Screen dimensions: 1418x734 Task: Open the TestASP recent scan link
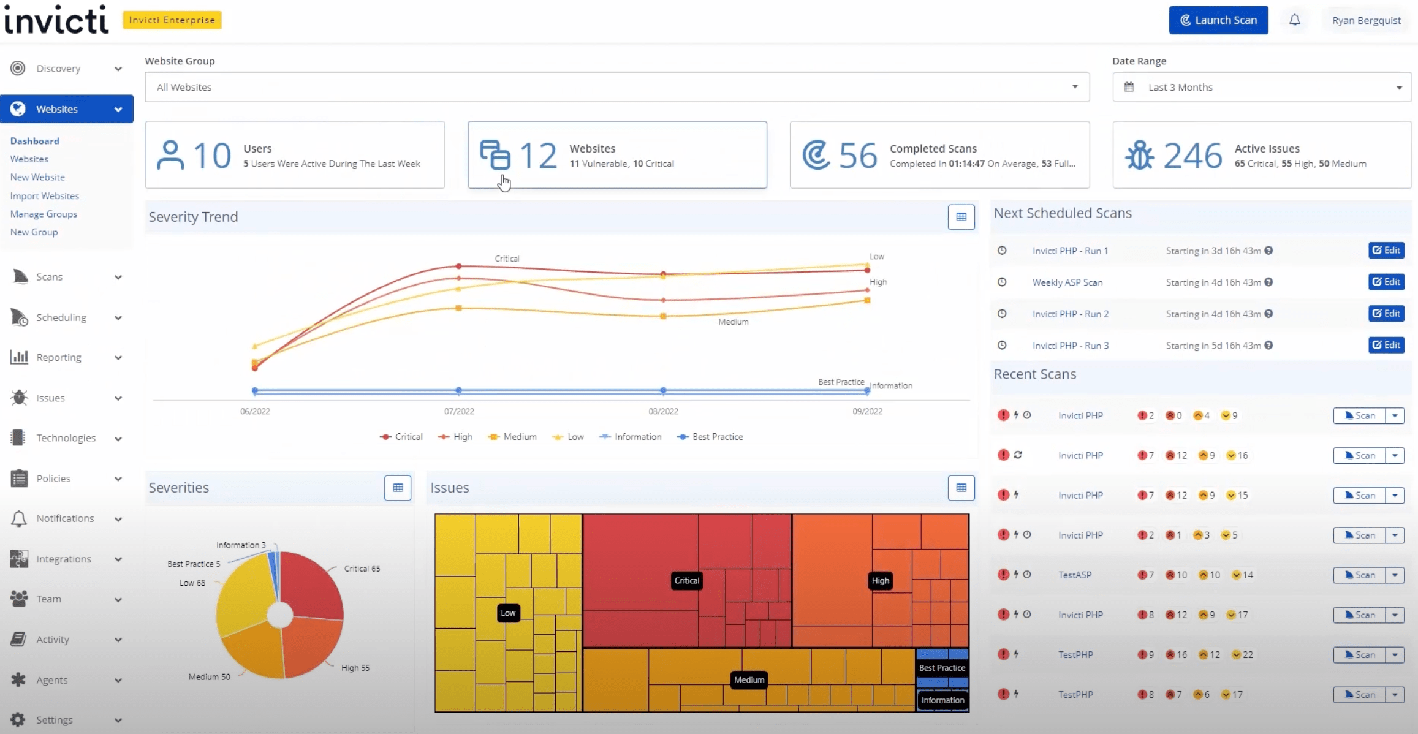pyautogui.click(x=1075, y=575)
